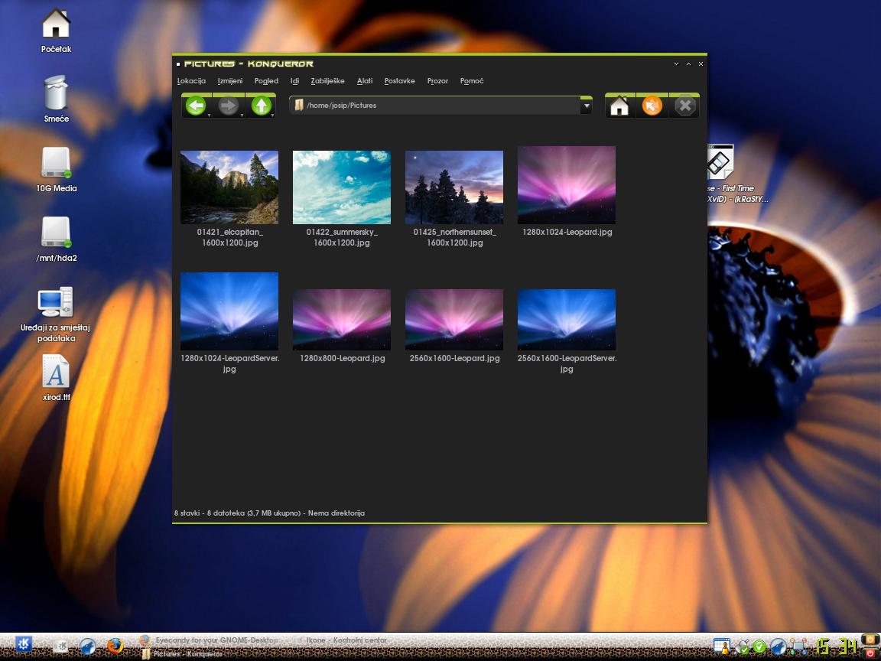Click the network display tray icon
The image size is (881, 661).
tap(798, 647)
